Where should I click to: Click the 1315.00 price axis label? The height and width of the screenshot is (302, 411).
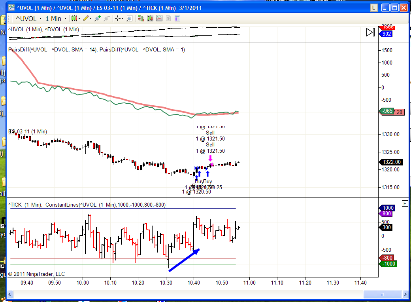[390, 188]
